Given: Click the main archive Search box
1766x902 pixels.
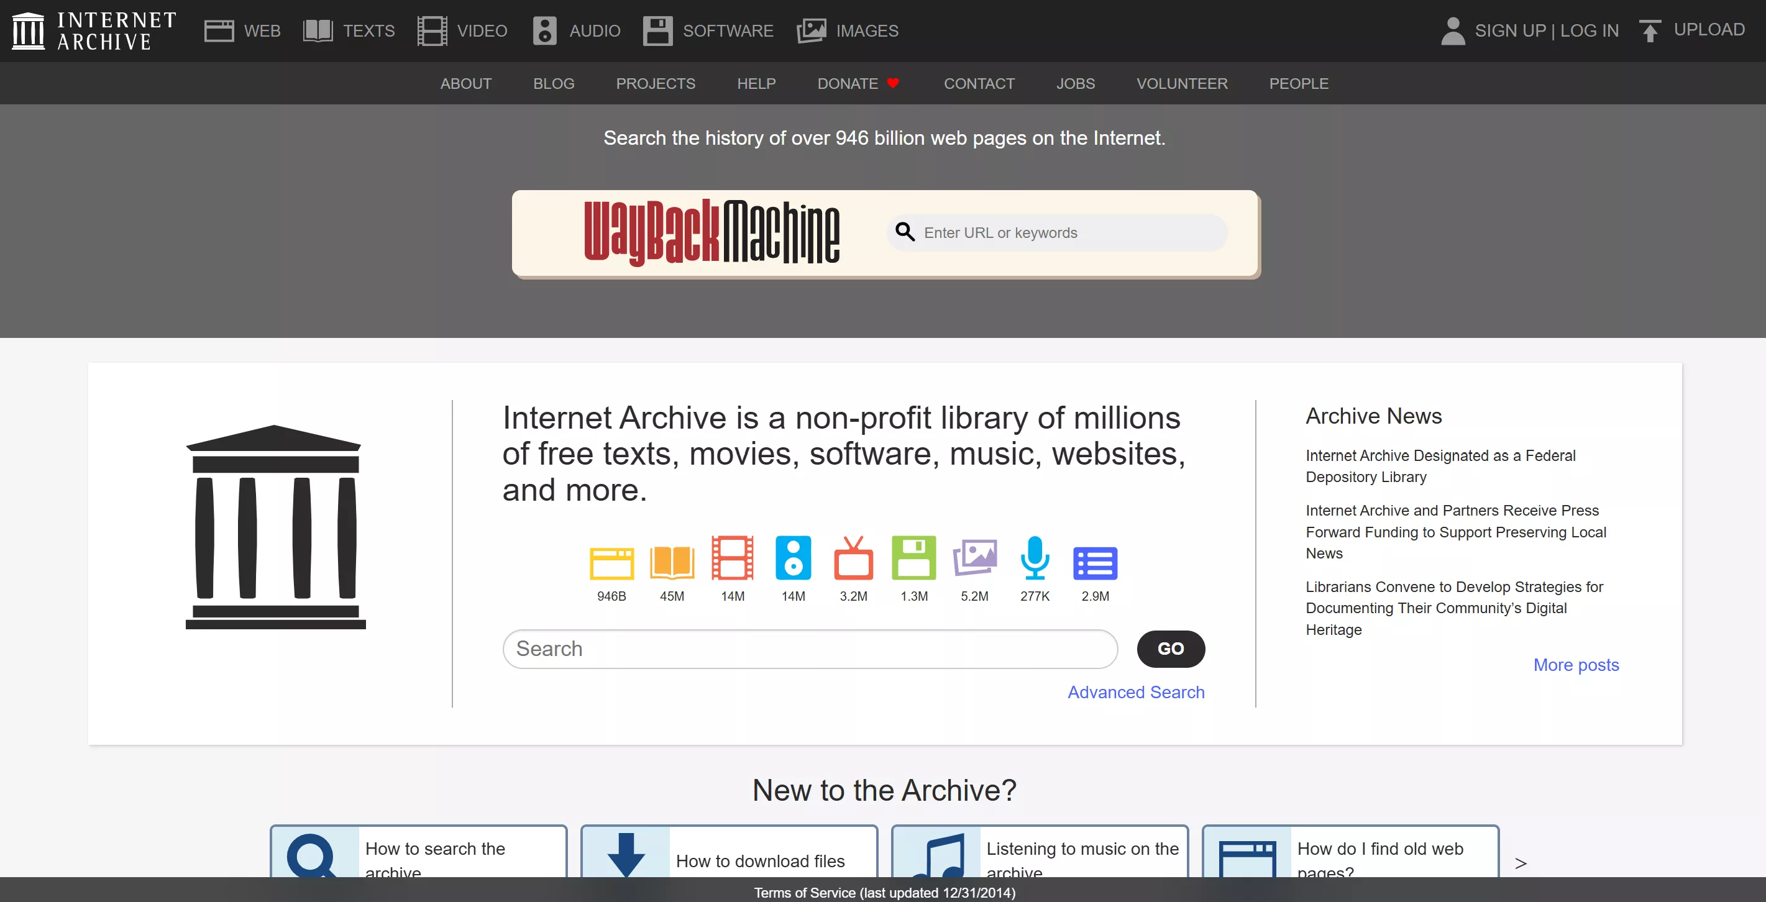Looking at the screenshot, I should pos(810,649).
